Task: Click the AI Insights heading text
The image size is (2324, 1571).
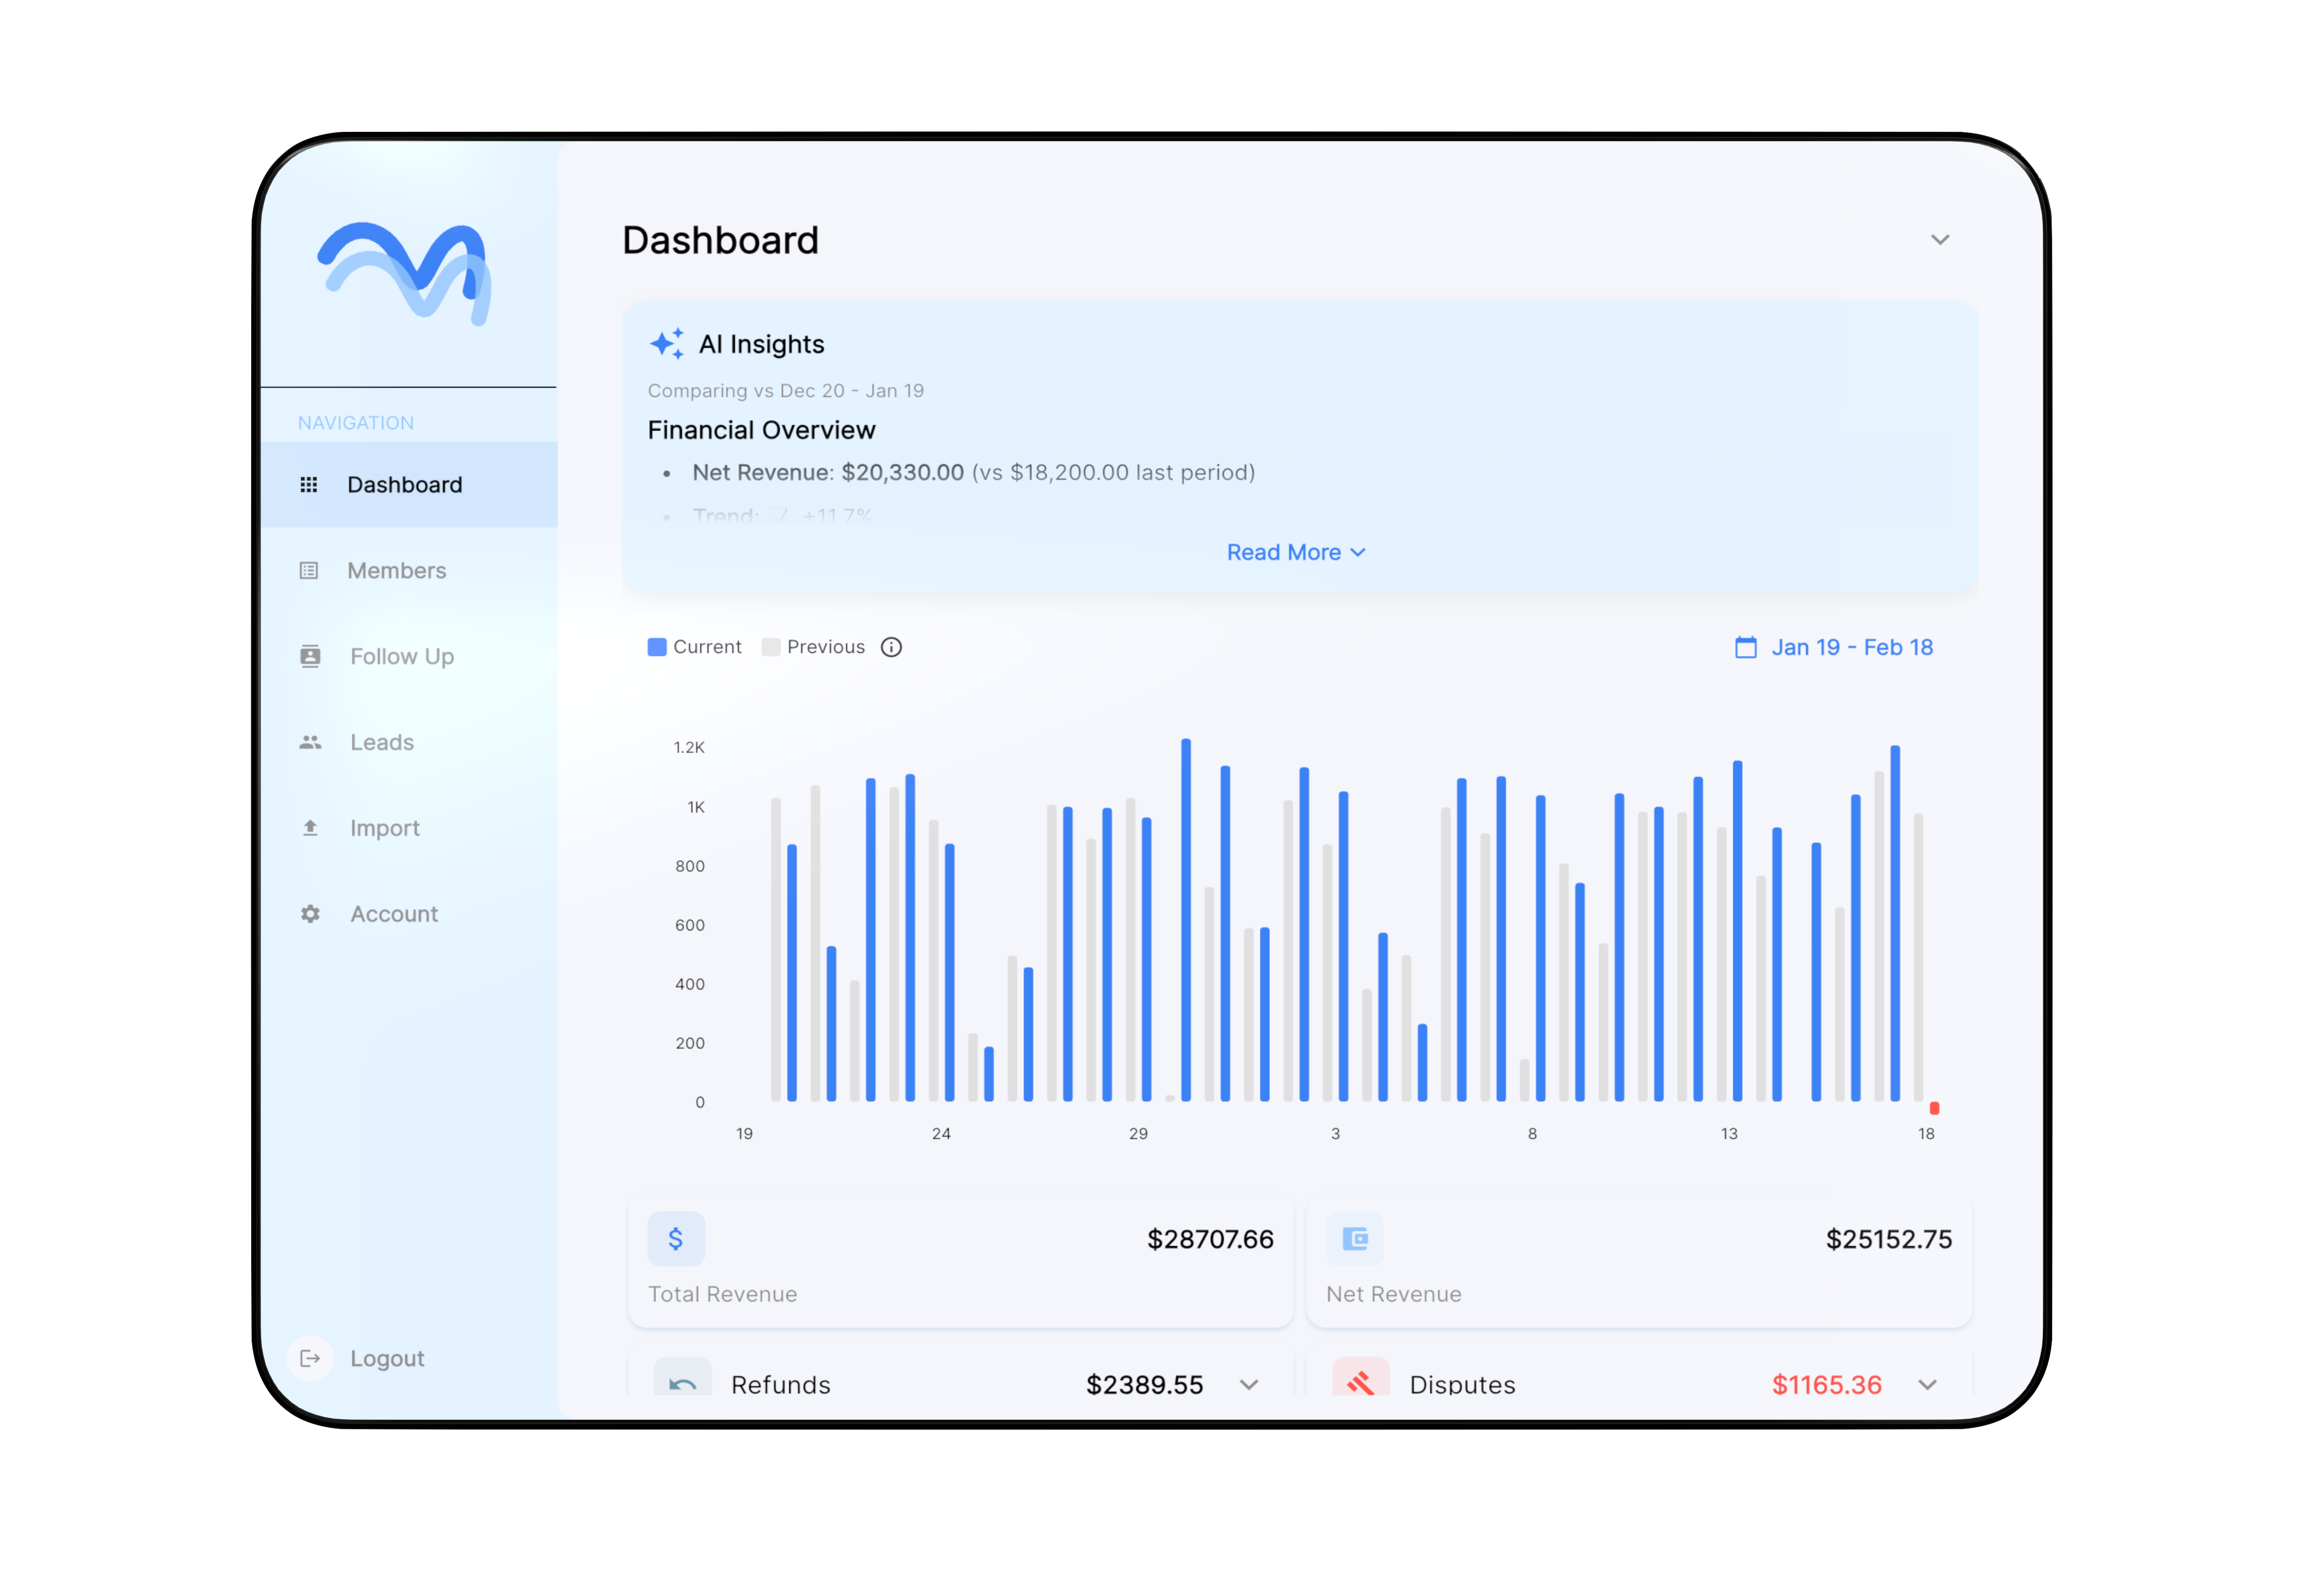Action: tap(762, 345)
